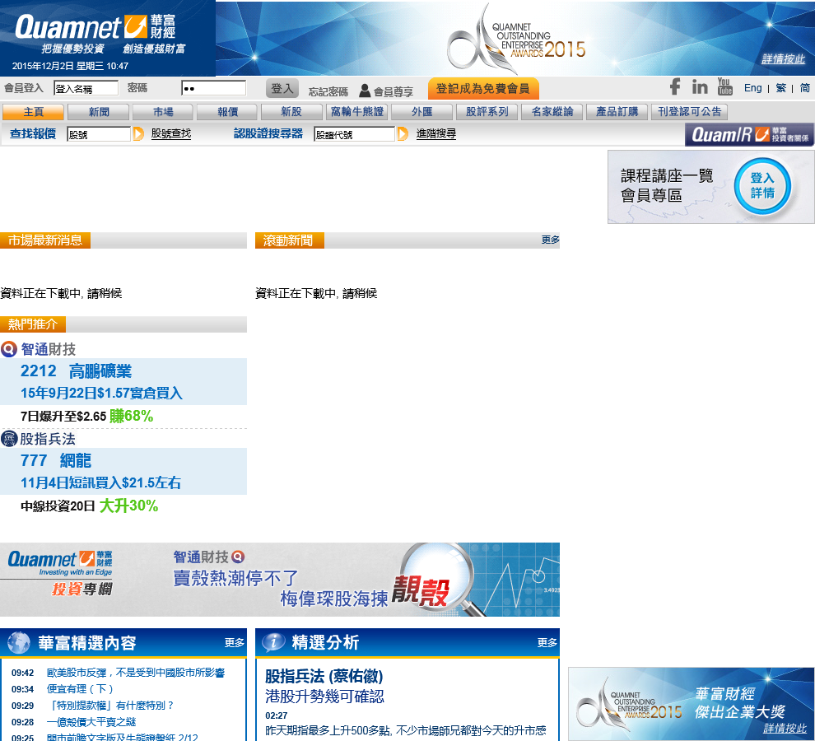Open article 便宜有理（下）
815x741 pixels.
point(80,689)
